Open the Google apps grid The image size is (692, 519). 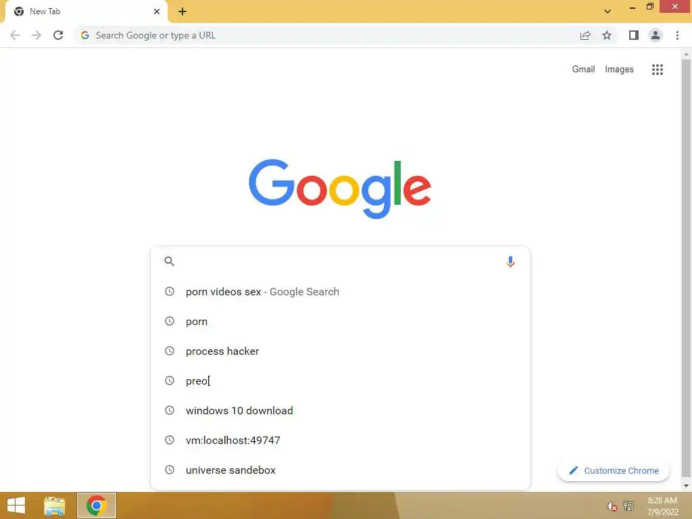(658, 70)
